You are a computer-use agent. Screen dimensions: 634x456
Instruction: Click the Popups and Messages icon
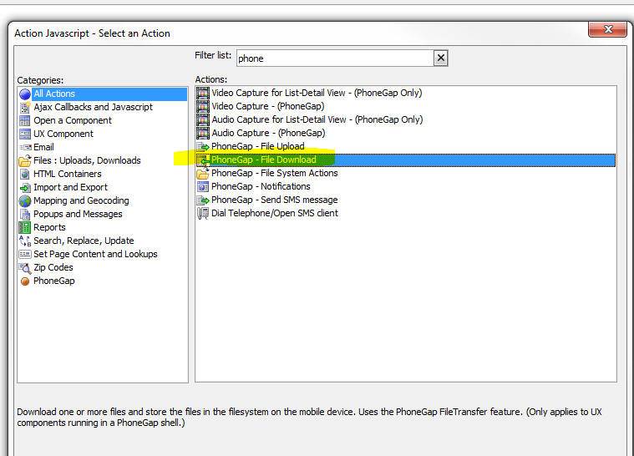coord(25,214)
